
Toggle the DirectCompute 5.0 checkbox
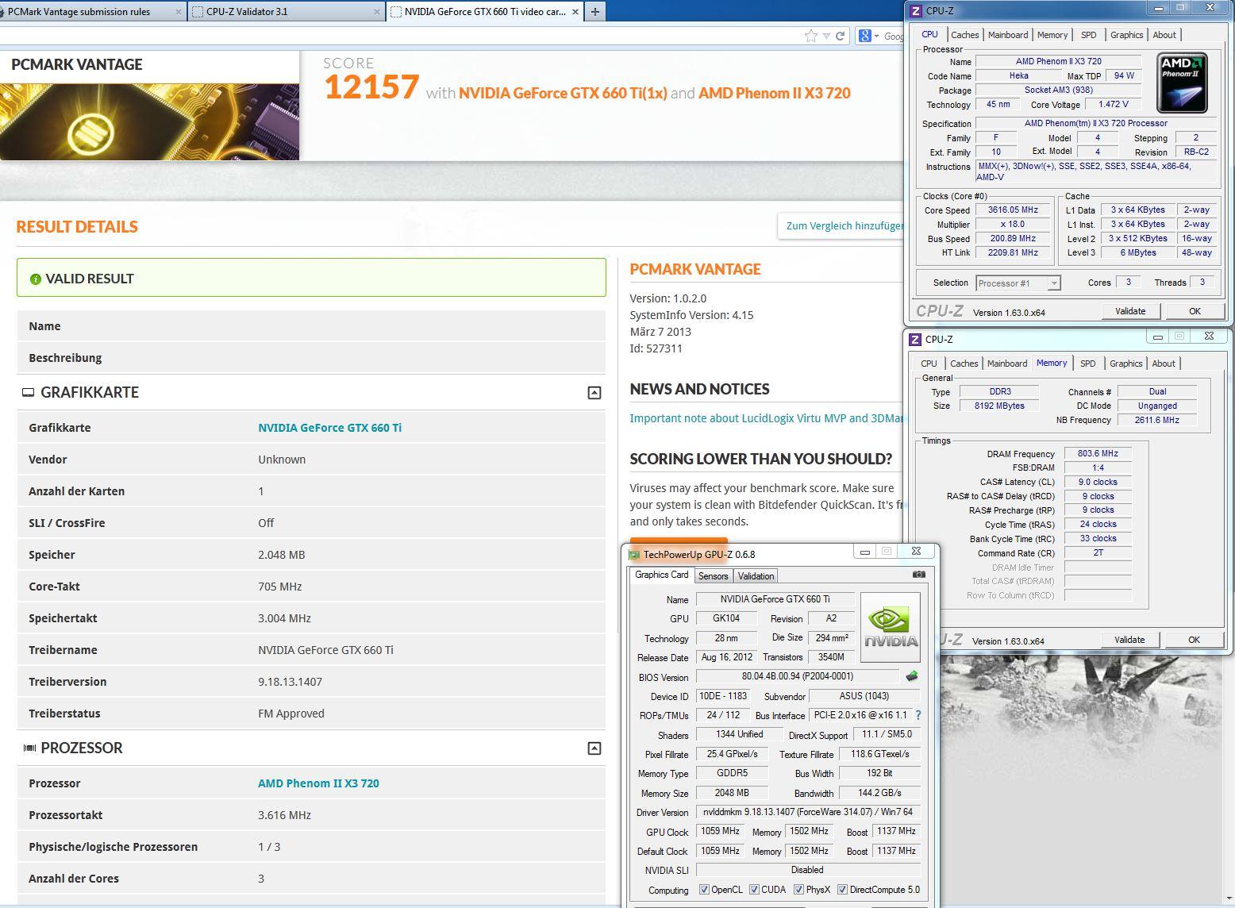pos(842,890)
